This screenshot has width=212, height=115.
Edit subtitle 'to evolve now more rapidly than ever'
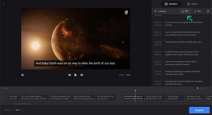[184, 24]
